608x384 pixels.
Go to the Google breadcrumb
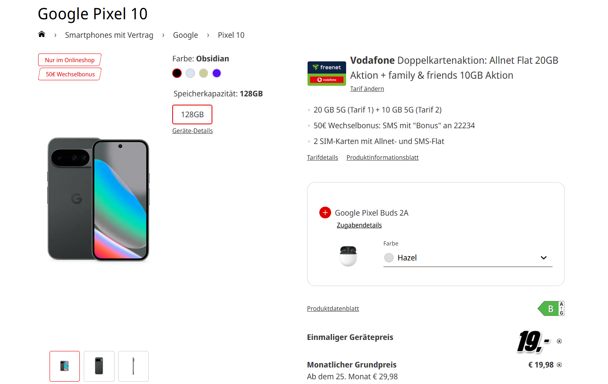tap(185, 35)
